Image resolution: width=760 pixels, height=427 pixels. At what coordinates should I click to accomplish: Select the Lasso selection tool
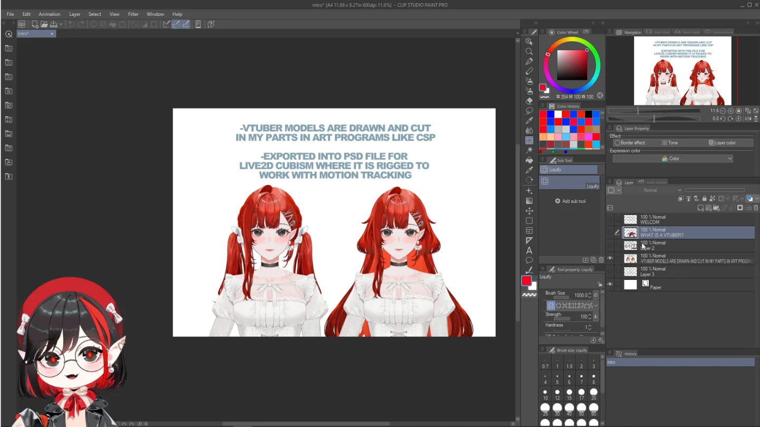[529, 111]
